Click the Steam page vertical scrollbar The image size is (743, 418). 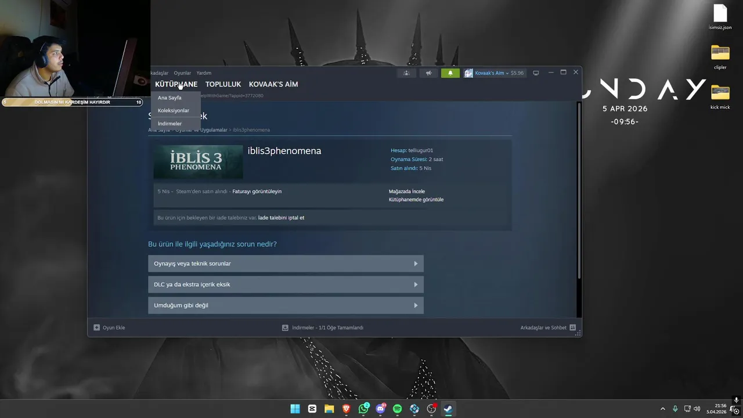pyautogui.click(x=578, y=190)
